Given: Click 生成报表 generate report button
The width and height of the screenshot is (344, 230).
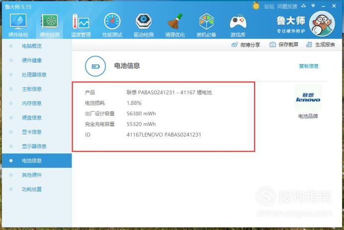Looking at the screenshot, I should pos(321,45).
